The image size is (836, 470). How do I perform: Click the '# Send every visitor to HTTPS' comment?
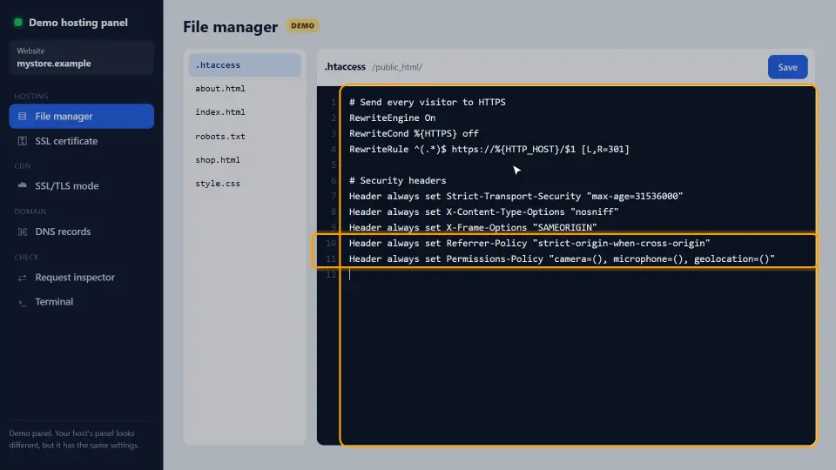pos(427,102)
